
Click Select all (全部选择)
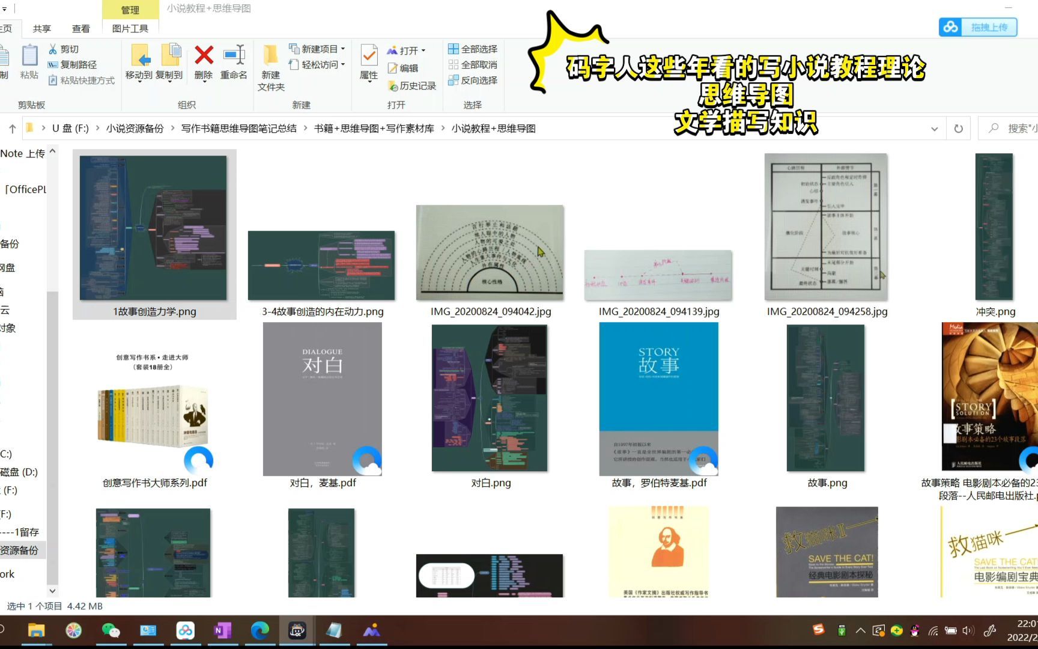(x=473, y=49)
